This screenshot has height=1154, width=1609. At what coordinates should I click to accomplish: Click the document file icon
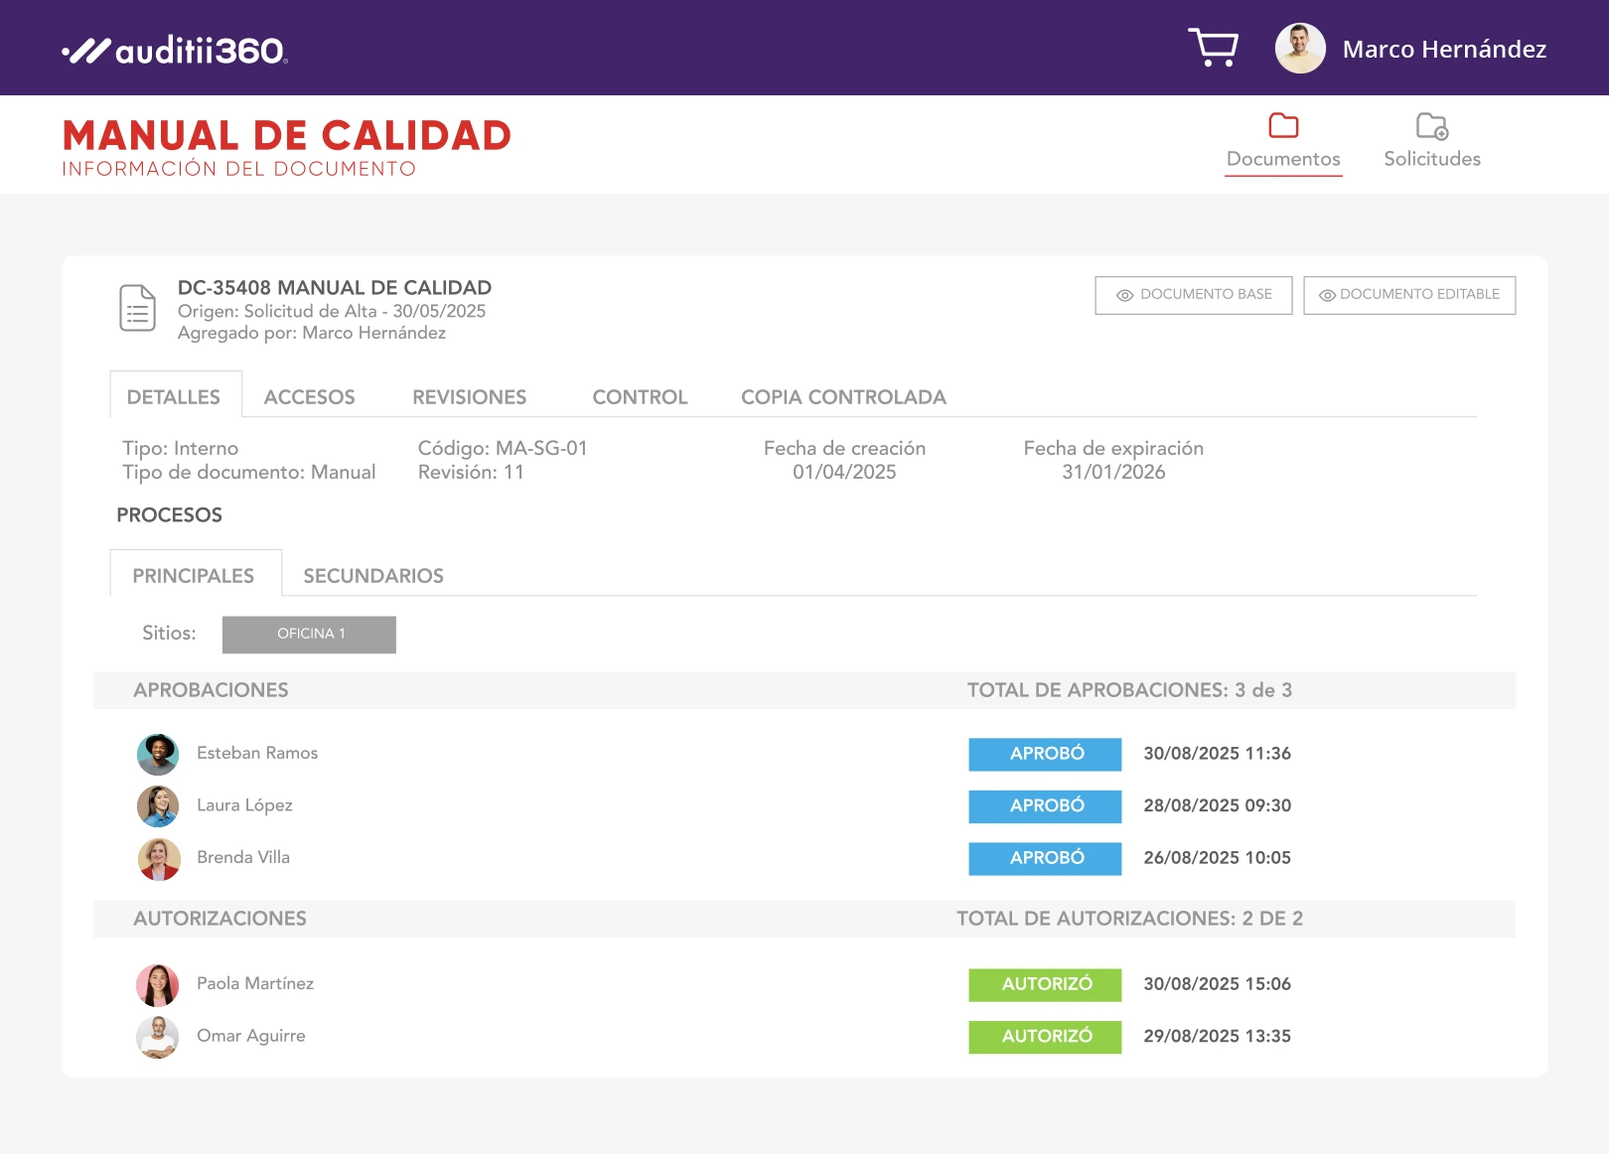point(137,308)
